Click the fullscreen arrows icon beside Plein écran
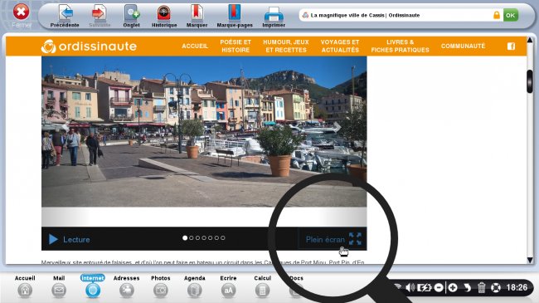 tap(355, 238)
